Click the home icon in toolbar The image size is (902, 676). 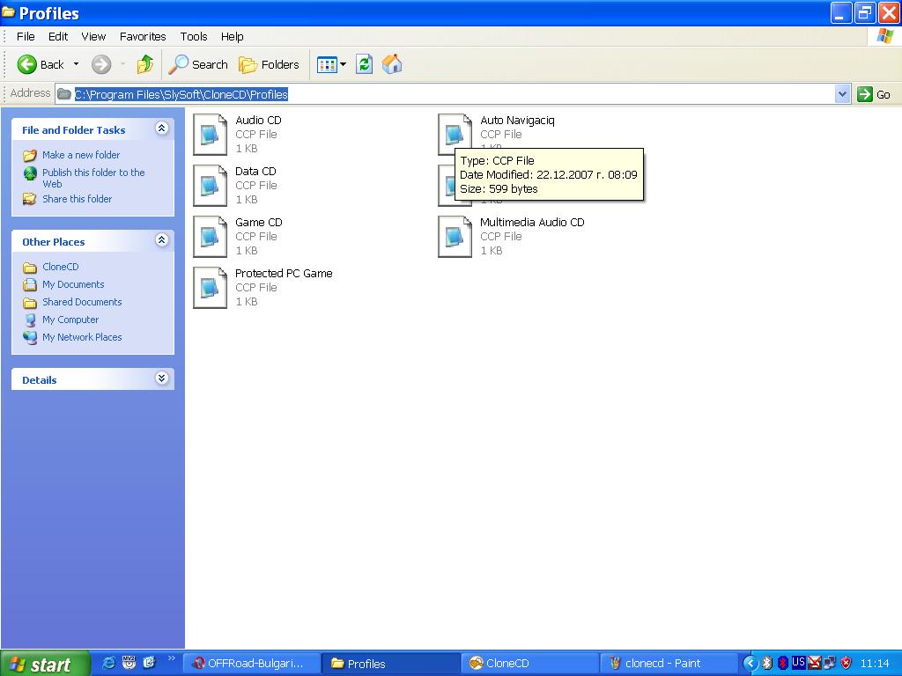point(392,64)
